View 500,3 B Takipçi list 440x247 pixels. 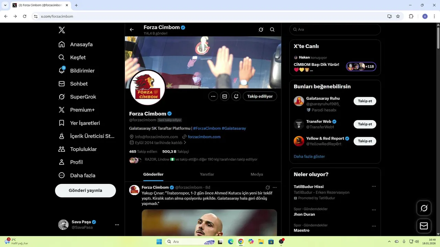tap(176, 151)
